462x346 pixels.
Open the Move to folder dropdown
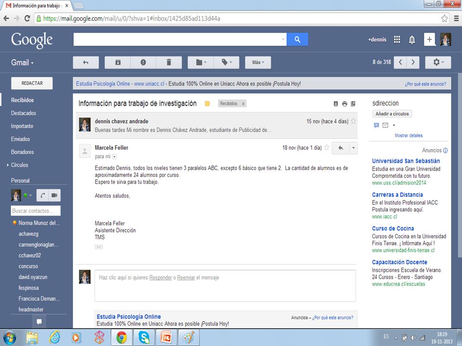click(x=201, y=62)
